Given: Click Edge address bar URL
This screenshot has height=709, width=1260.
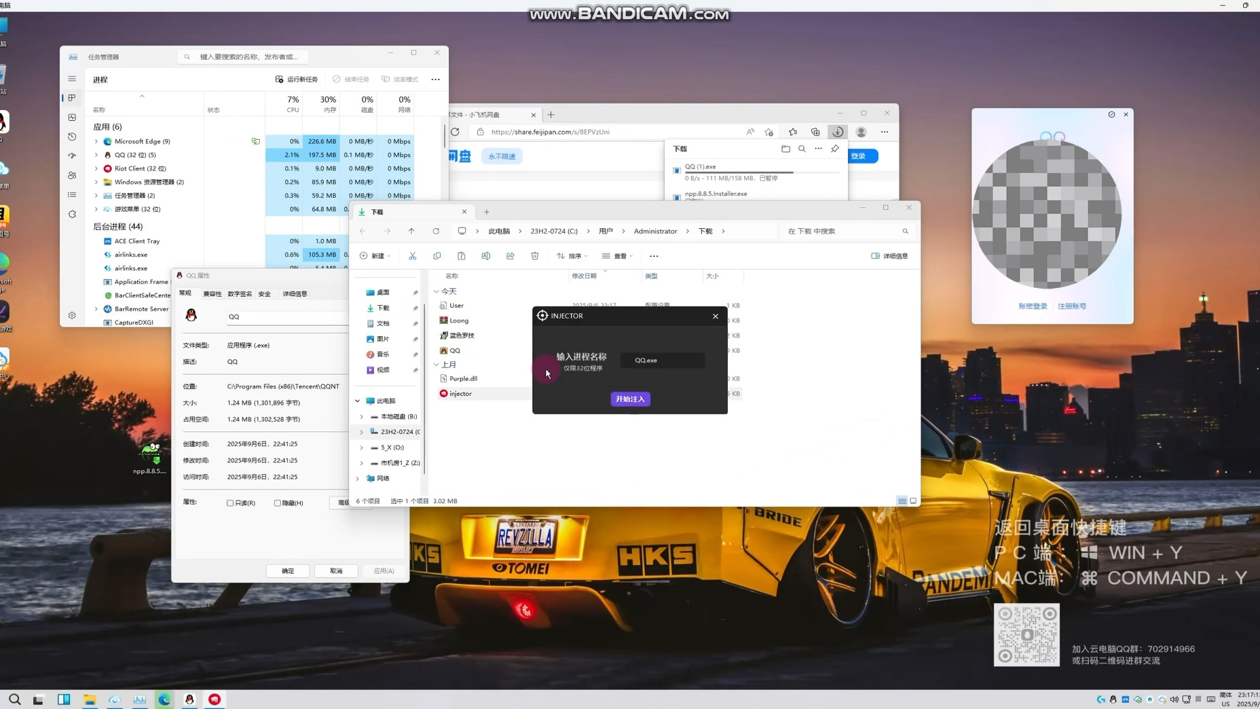Looking at the screenshot, I should (x=550, y=132).
